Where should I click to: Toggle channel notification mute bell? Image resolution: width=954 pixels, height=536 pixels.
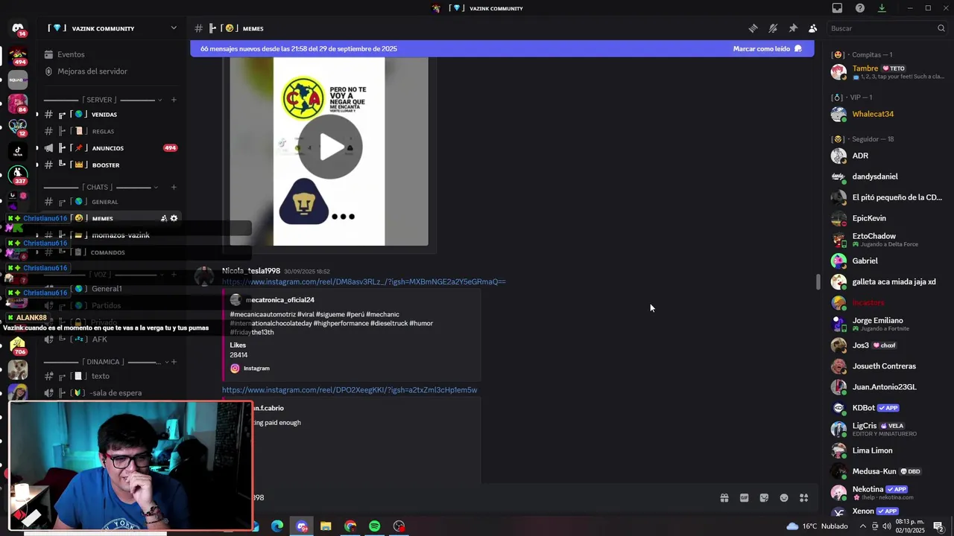[x=773, y=28]
